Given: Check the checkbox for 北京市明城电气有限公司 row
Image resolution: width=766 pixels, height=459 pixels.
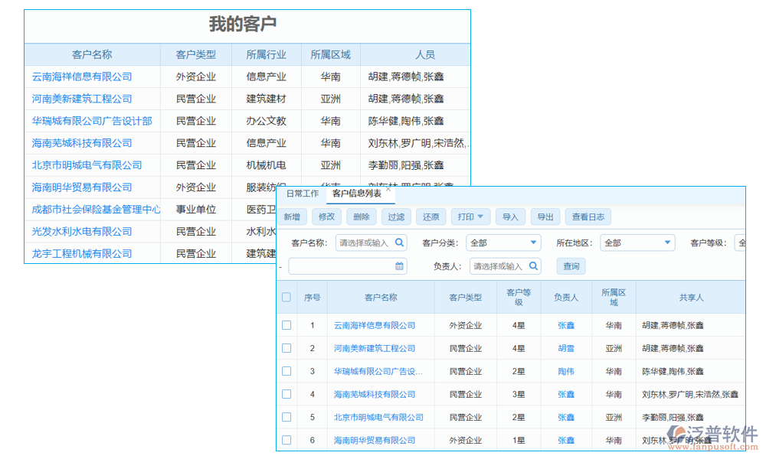Looking at the screenshot, I should (x=286, y=417).
